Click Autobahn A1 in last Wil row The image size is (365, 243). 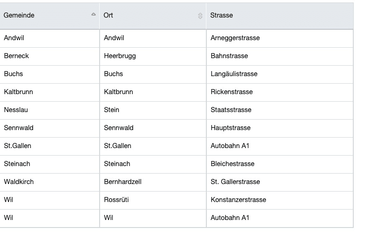click(280, 218)
